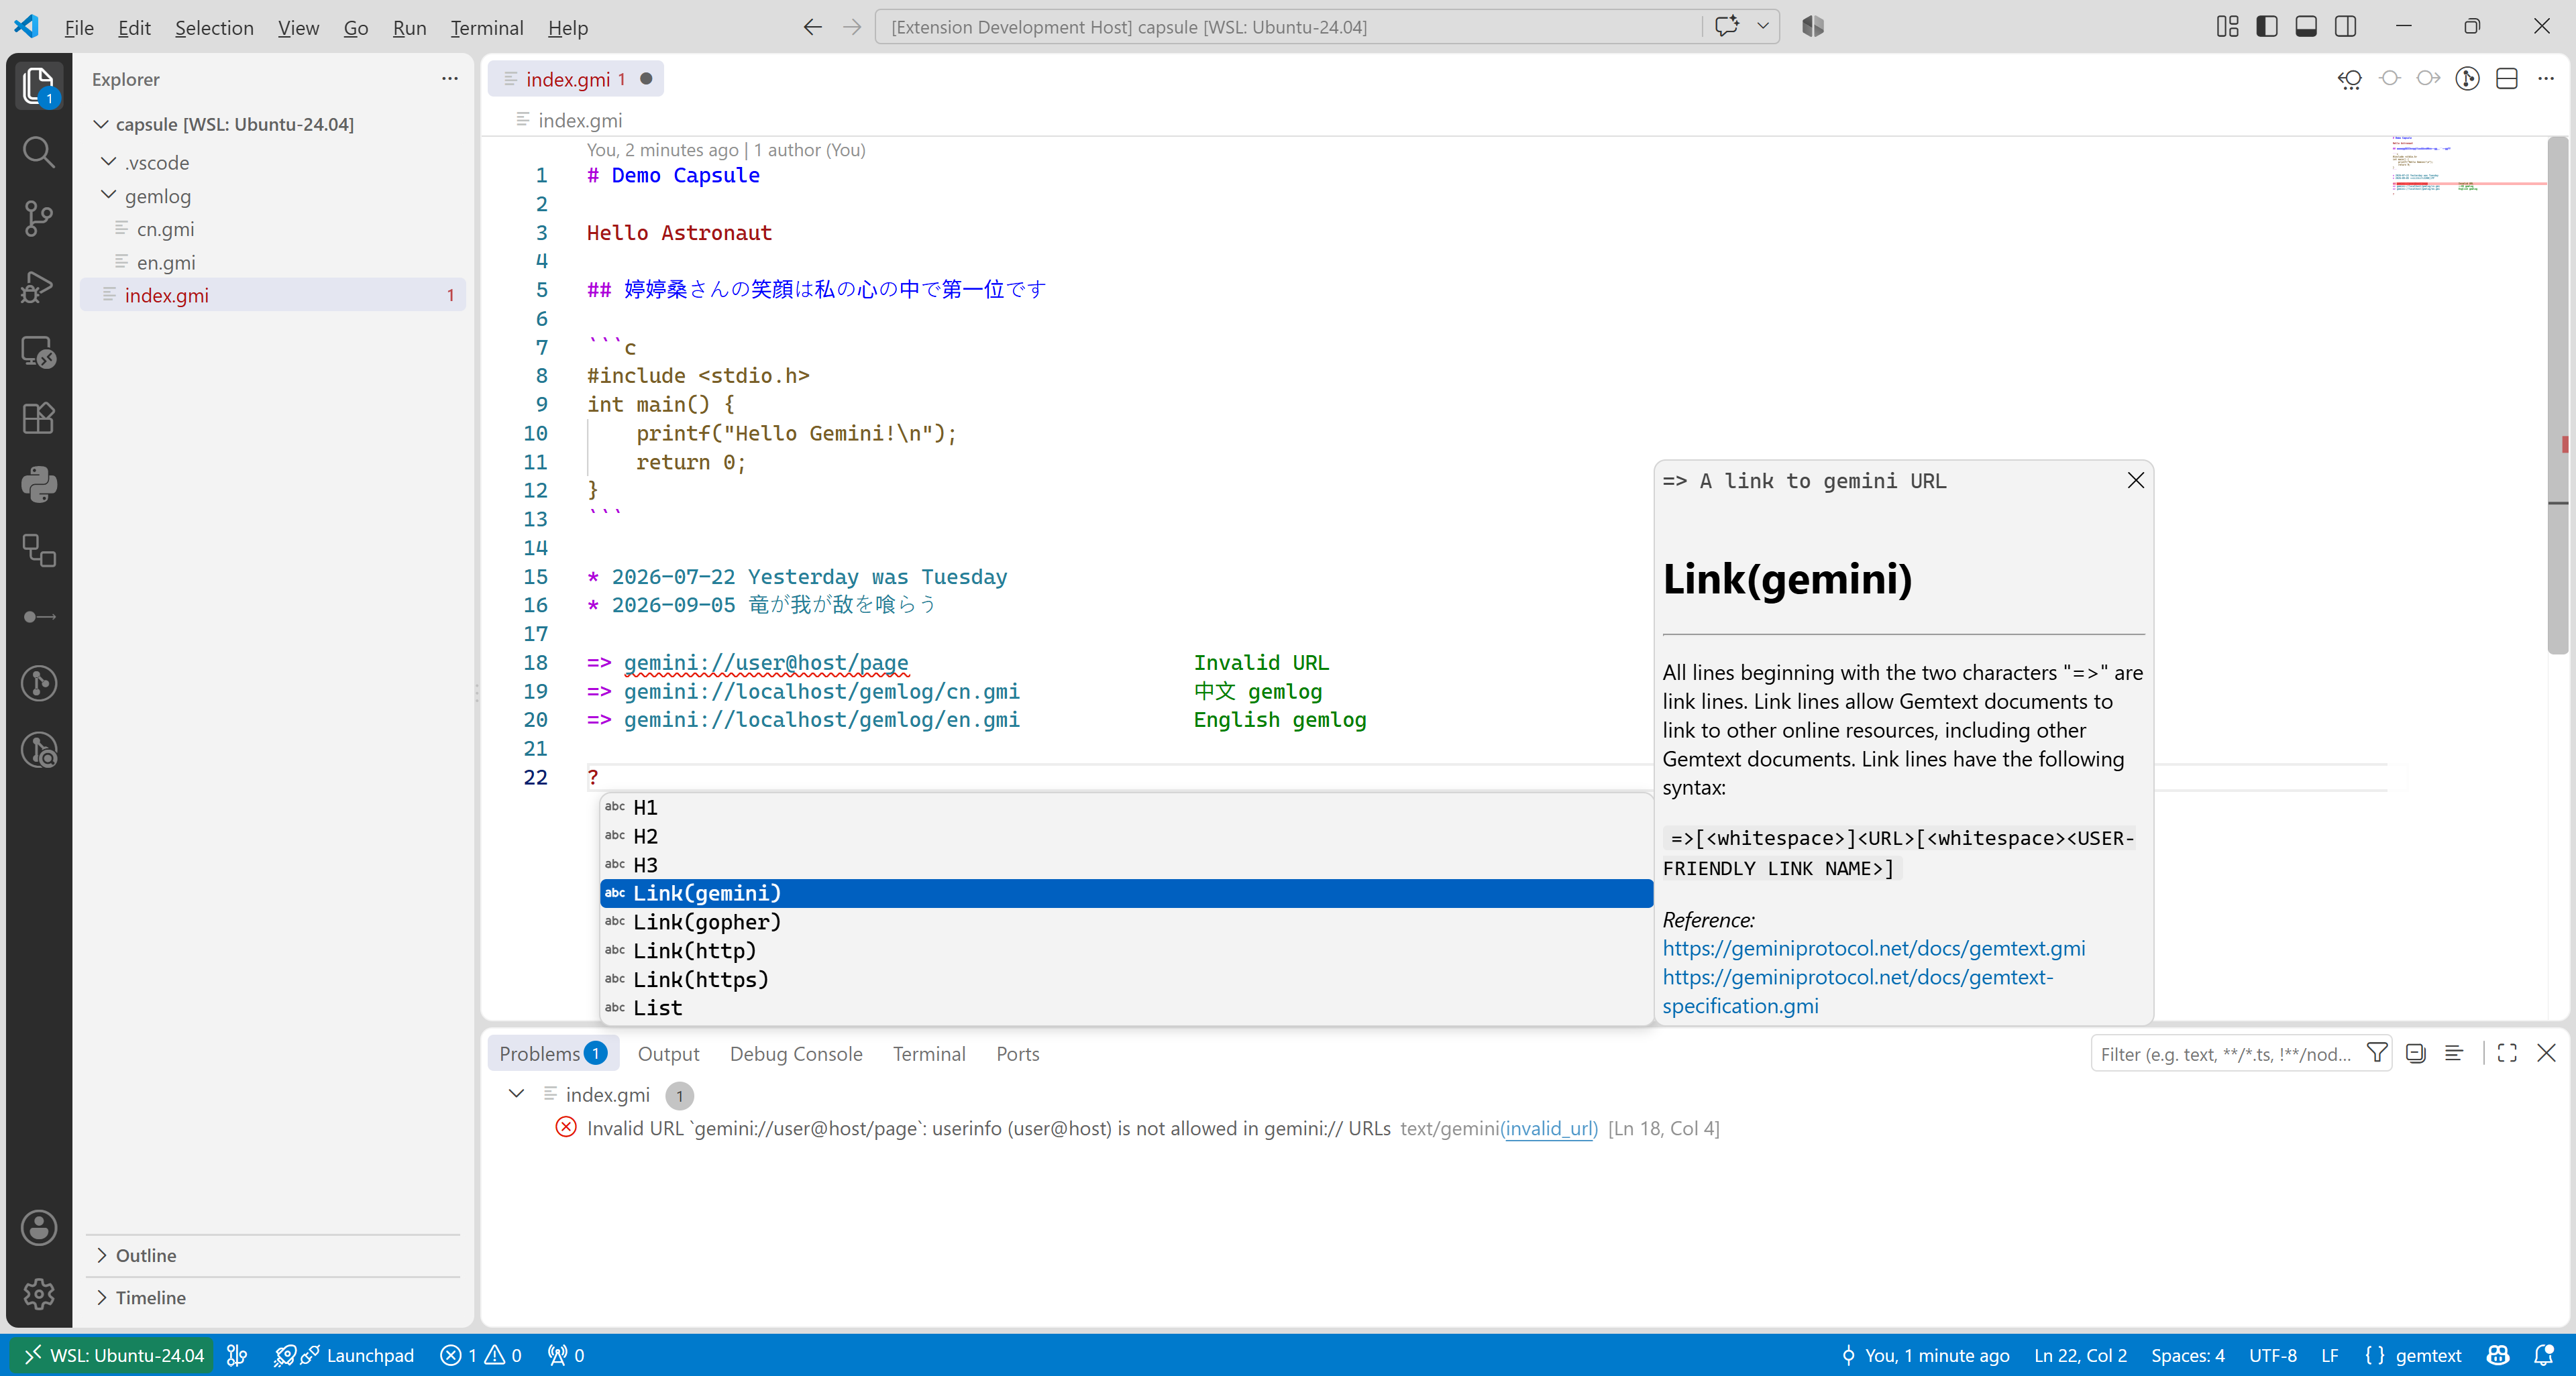Image resolution: width=2576 pixels, height=1376 pixels.
Task: Switch to the Debug Console tab
Action: tap(795, 1053)
